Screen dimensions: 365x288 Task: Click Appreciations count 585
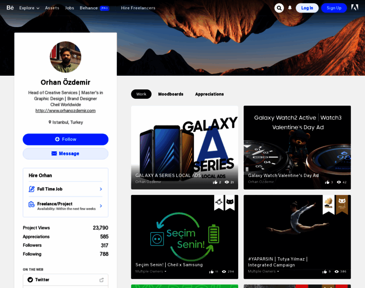(104, 237)
